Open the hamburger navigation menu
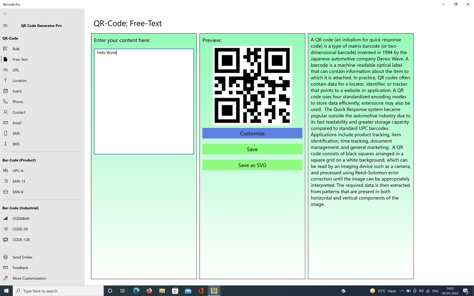Screen dimensions: 474x296 click(5, 26)
